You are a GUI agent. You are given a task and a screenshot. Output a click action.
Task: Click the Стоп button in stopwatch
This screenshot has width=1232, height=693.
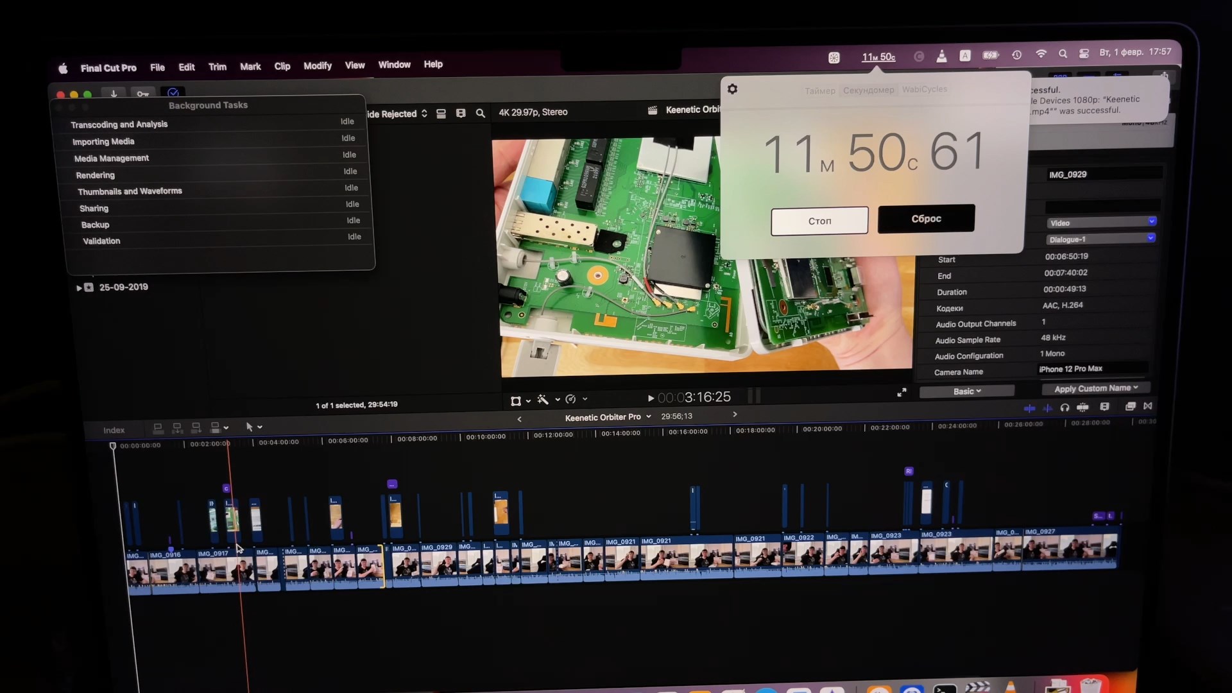(x=819, y=221)
